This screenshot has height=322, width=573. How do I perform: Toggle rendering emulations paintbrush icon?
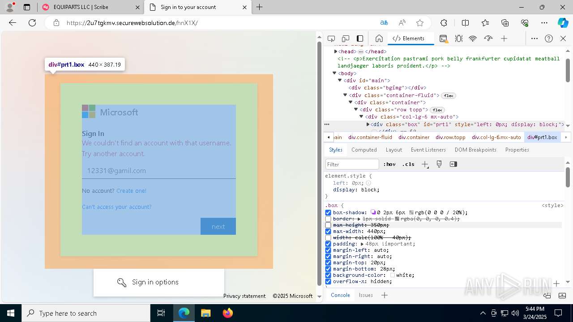(x=439, y=164)
